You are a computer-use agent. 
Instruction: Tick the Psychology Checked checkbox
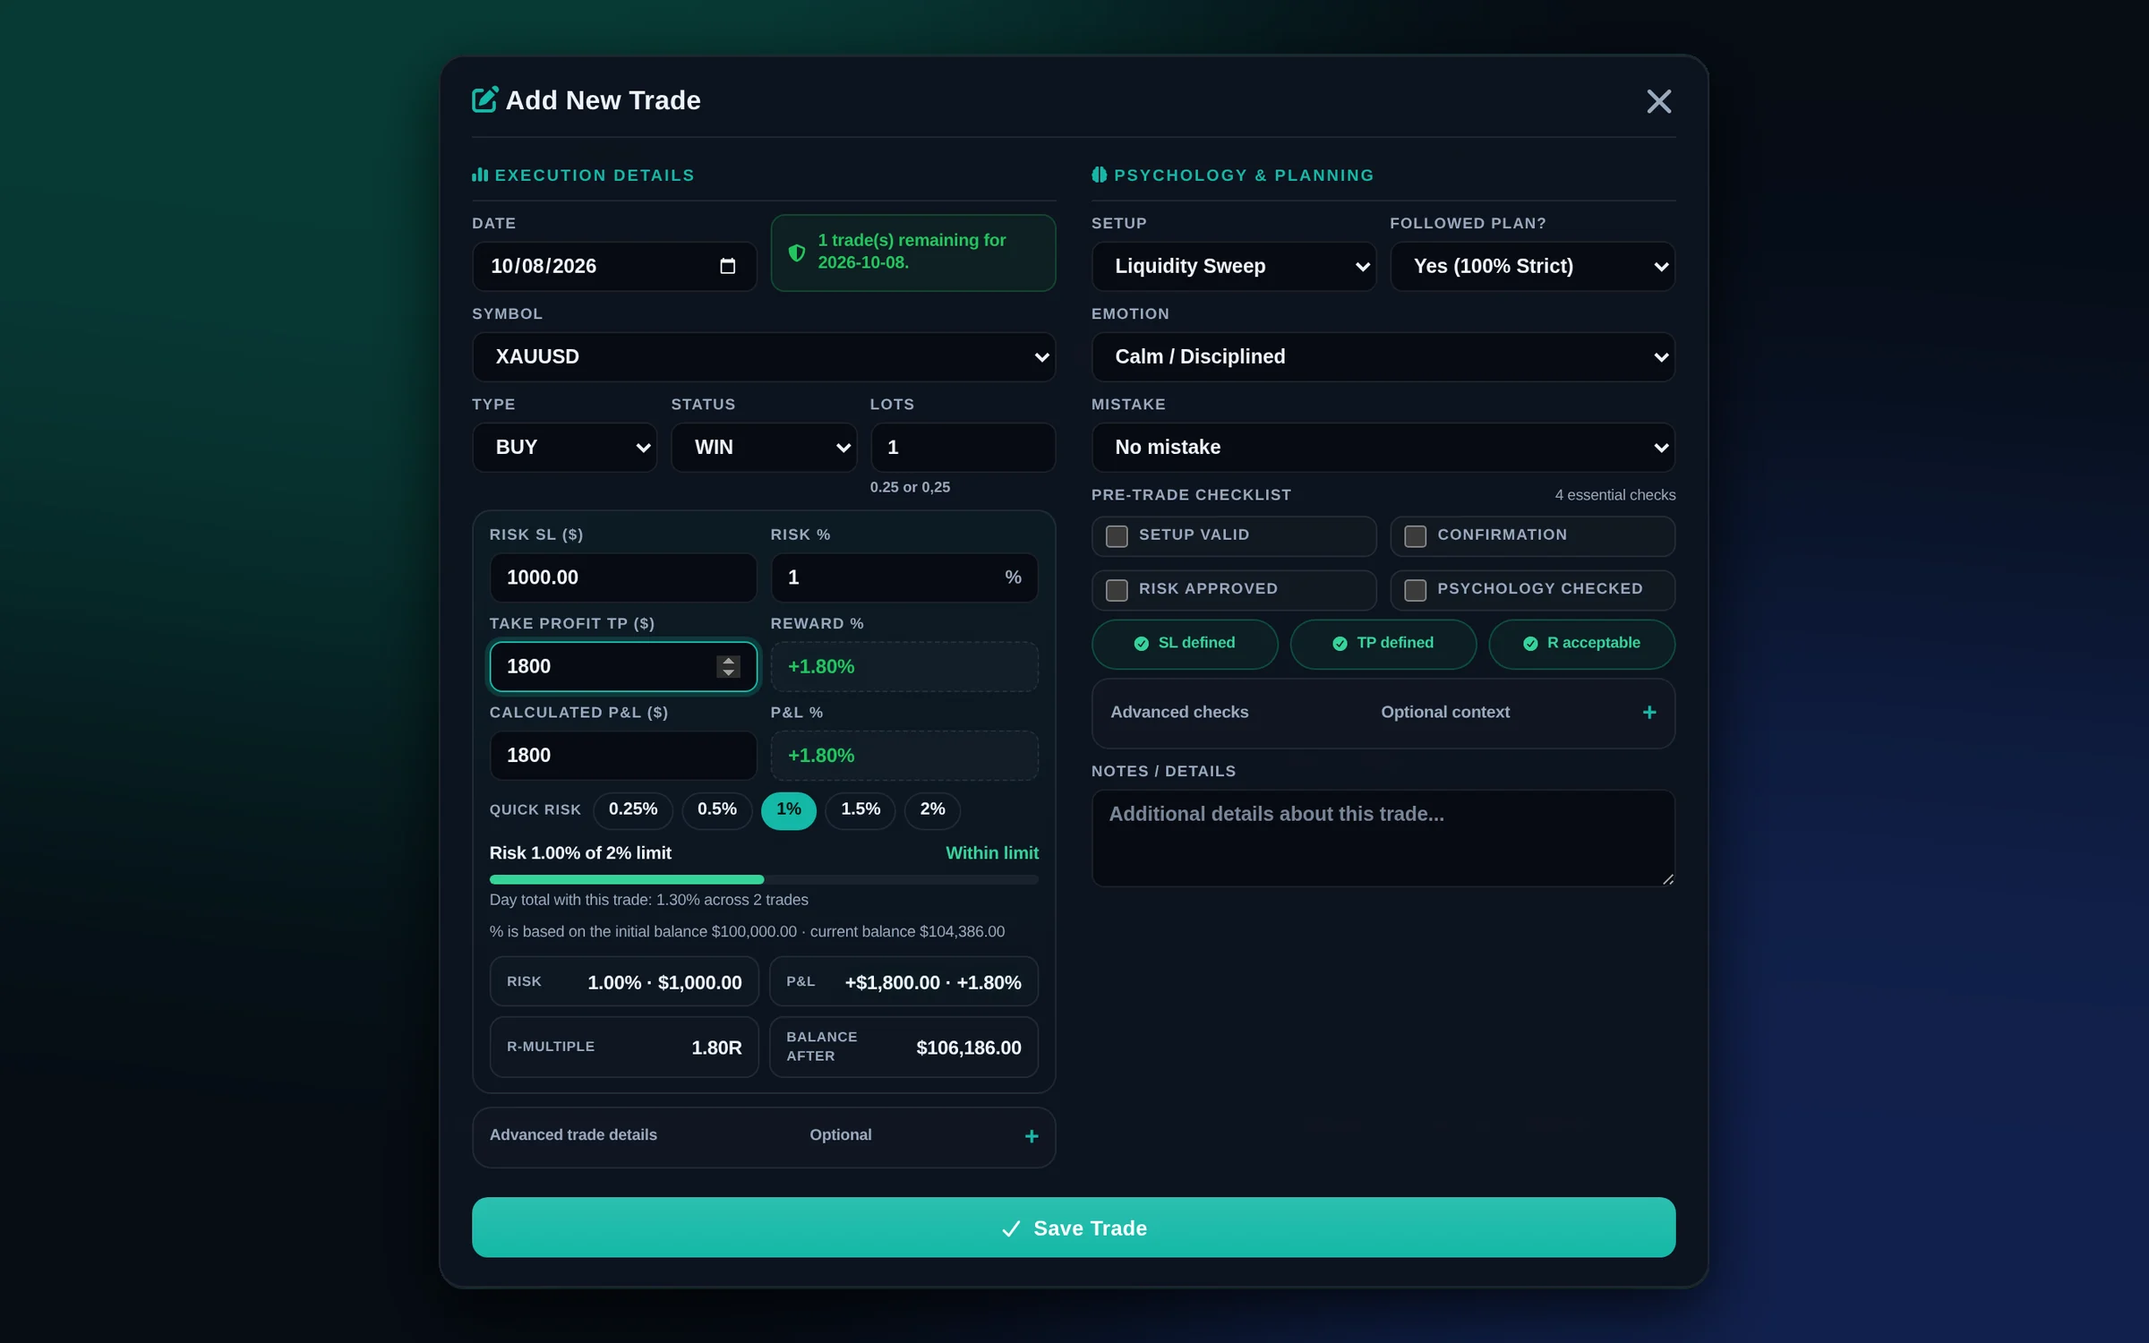(x=1415, y=589)
